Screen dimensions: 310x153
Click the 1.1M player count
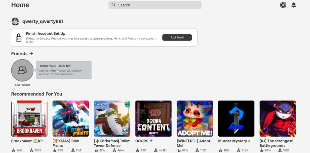click(x=78, y=151)
